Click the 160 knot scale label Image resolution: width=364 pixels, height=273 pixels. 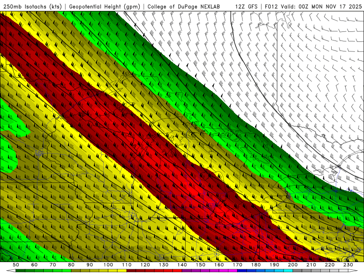click(x=219, y=265)
